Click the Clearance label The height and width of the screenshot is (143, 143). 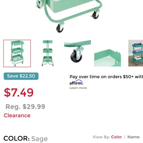(x=17, y=115)
